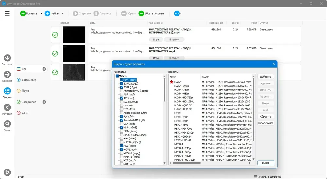Uncheck the FLV (.flv) checkbox
The height and width of the screenshot is (179, 327).
122,117
